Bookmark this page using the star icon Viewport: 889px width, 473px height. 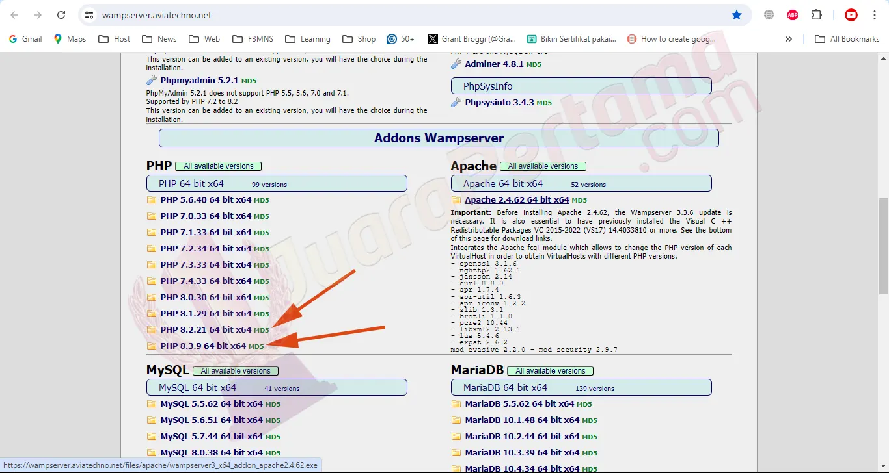[x=736, y=14]
